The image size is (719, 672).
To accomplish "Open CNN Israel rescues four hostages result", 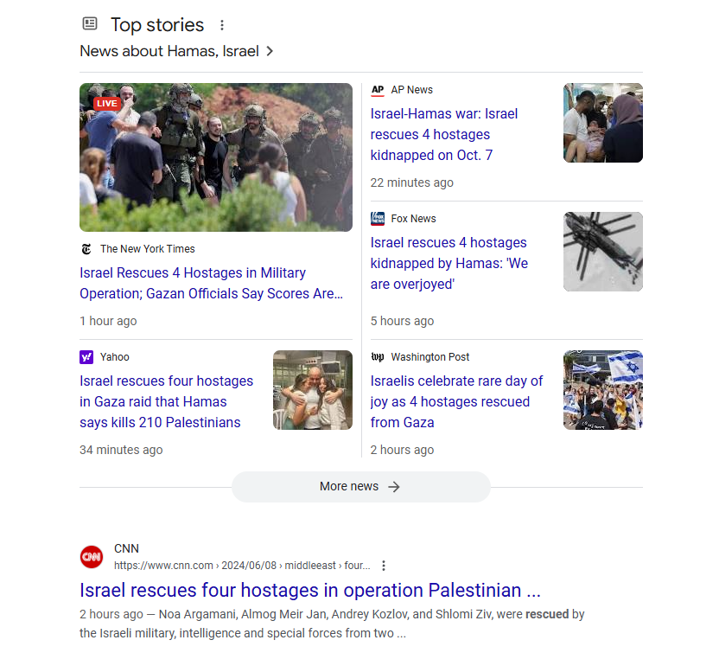I will click(310, 591).
